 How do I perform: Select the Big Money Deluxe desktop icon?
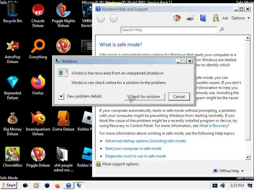pyautogui.click(x=12, y=124)
